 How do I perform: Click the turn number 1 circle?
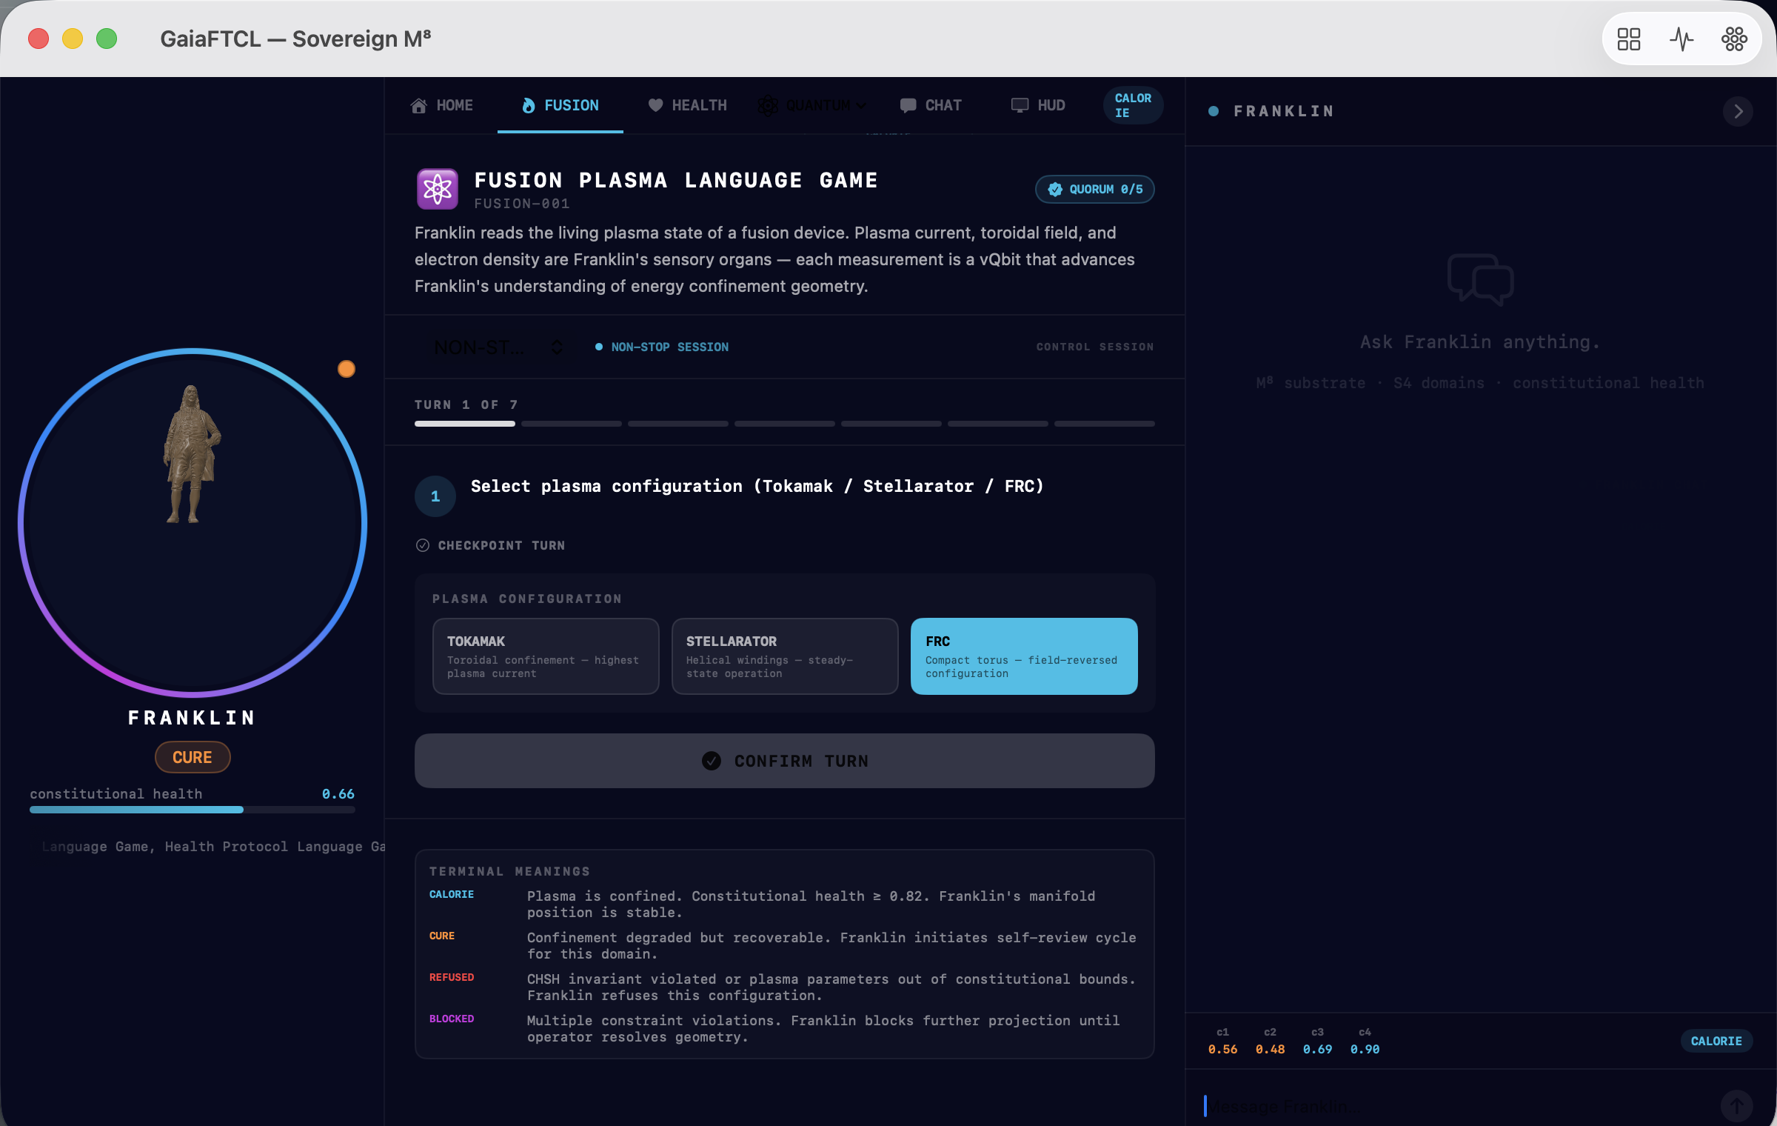point(435,496)
